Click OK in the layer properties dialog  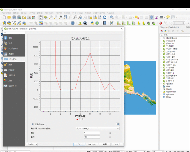(79, 144)
